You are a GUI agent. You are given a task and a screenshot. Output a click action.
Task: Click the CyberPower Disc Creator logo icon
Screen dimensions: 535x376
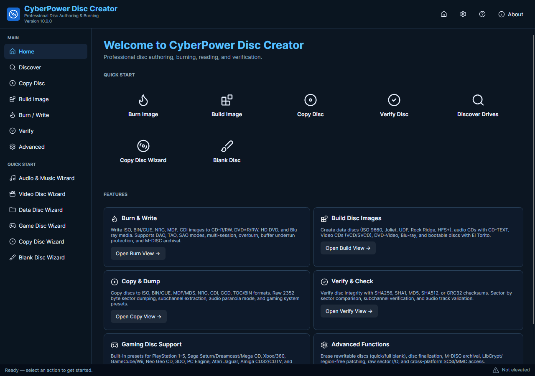(13, 14)
